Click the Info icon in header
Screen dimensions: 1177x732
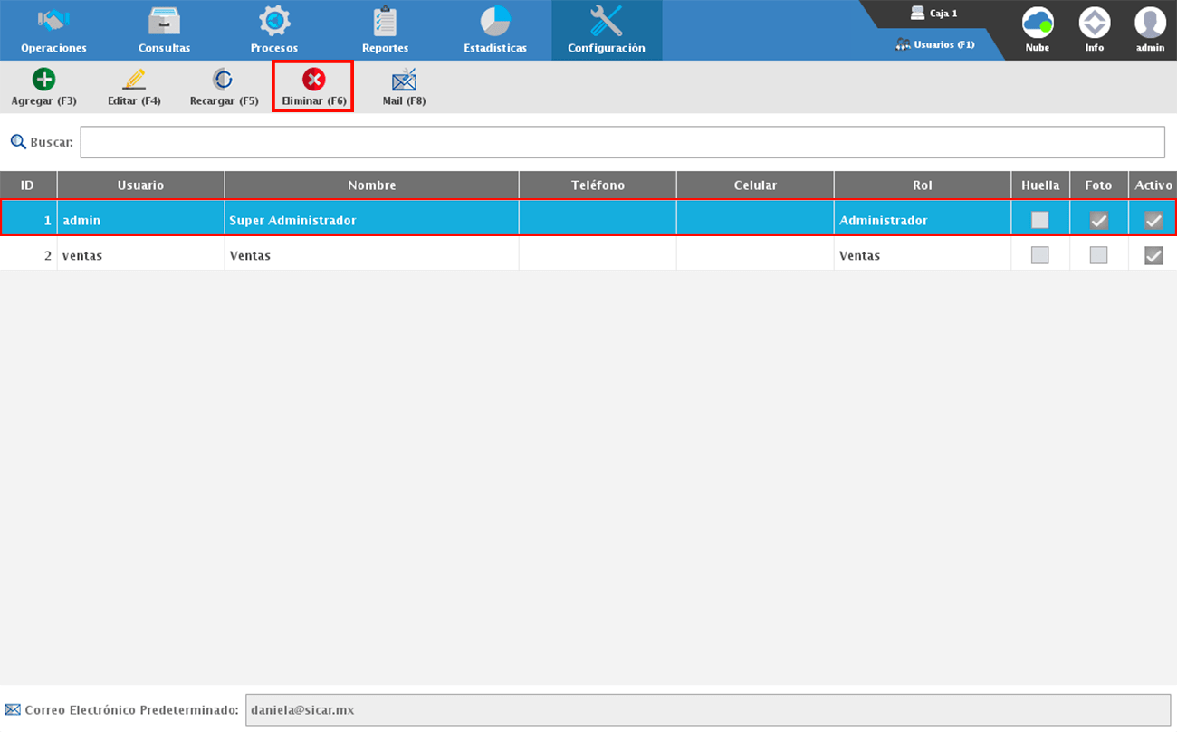pos(1095,24)
